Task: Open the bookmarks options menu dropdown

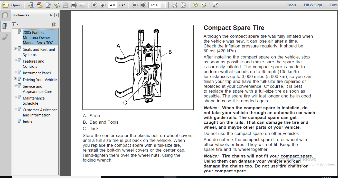Action: point(15,24)
